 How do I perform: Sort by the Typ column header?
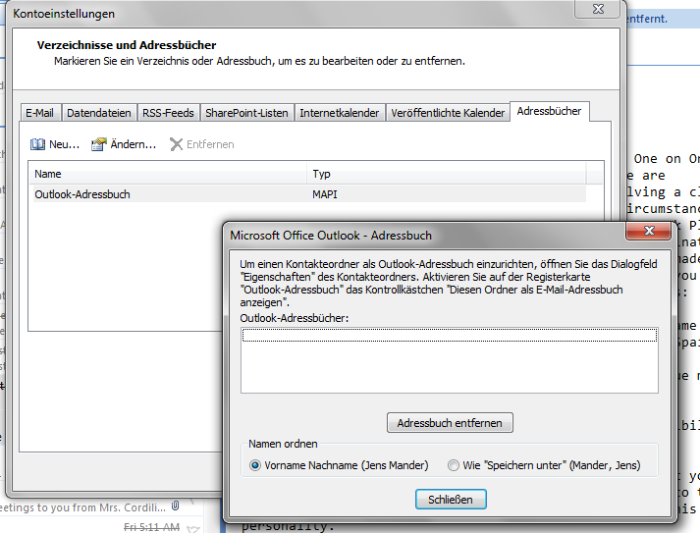[447, 174]
